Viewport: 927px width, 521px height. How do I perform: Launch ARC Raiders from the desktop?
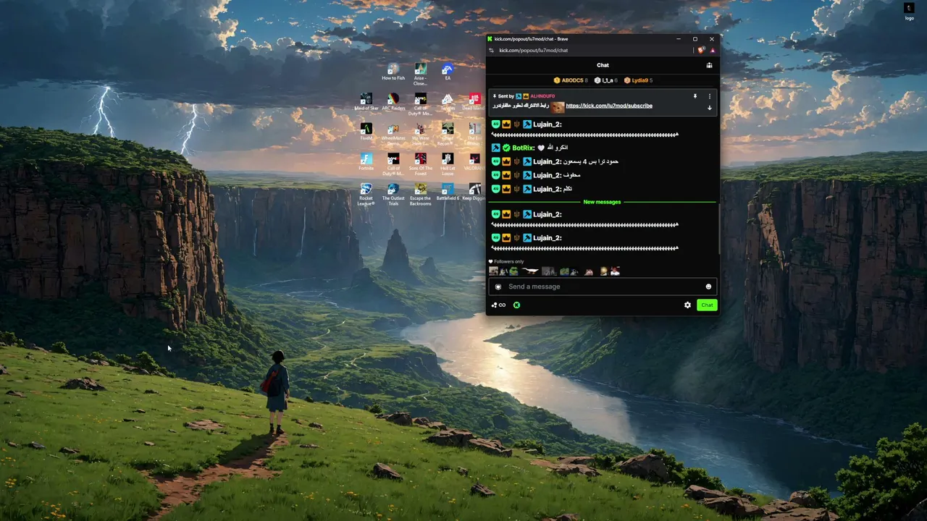pos(393,102)
